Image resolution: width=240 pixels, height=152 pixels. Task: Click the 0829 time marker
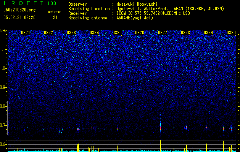[208, 33]
